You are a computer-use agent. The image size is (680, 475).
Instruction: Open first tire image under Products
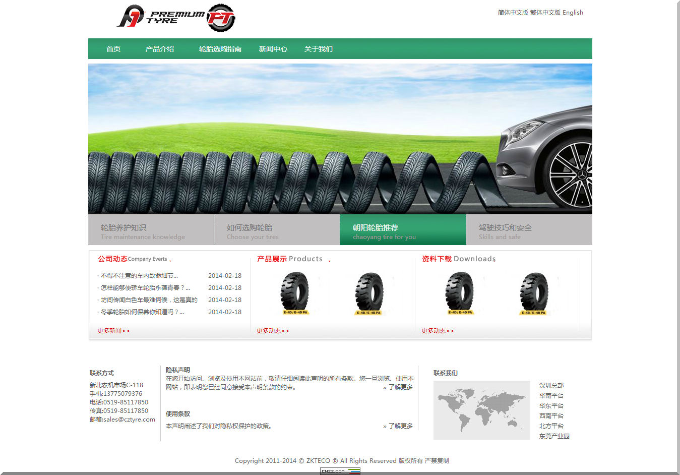pyautogui.click(x=295, y=293)
